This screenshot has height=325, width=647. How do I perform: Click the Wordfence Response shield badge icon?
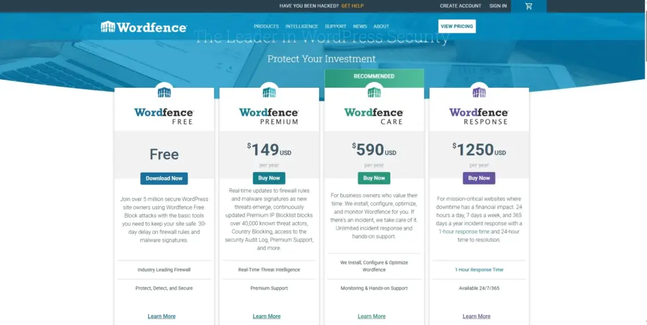click(479, 92)
